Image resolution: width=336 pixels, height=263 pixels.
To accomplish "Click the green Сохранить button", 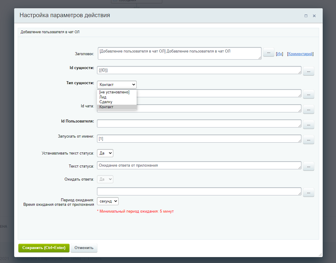I will point(44,248).
